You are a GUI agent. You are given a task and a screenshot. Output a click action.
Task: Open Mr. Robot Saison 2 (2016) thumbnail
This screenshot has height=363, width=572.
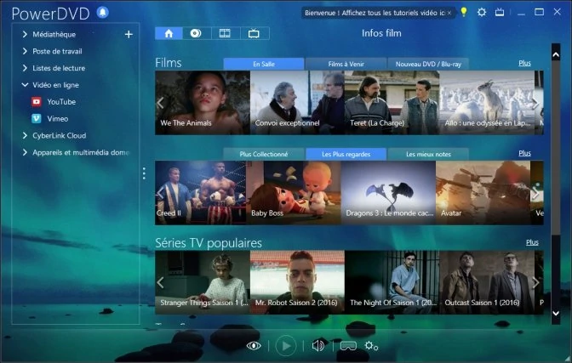297,282
